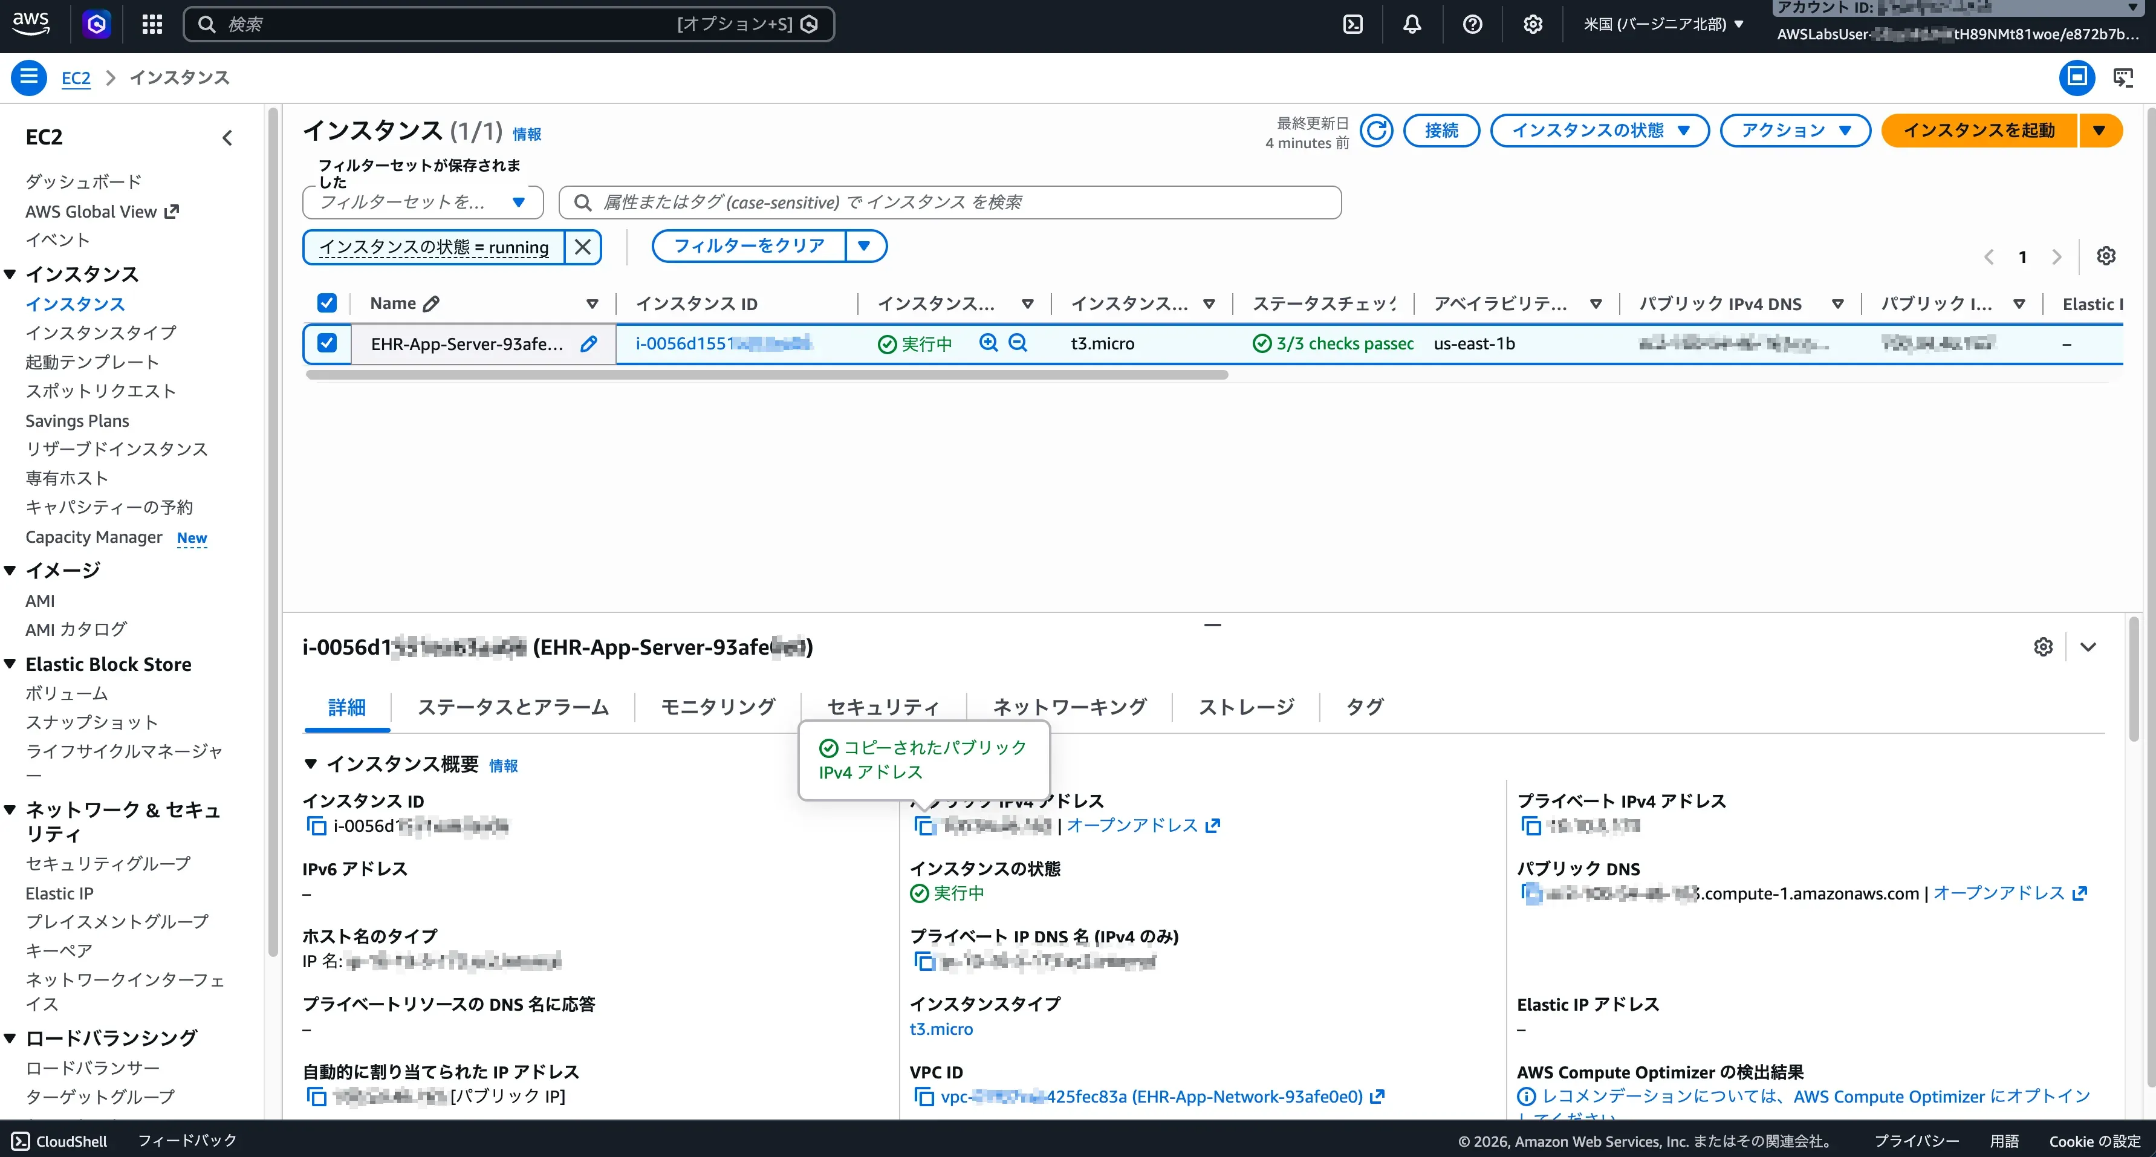Open EC2 breadcrumb link

pos(76,78)
